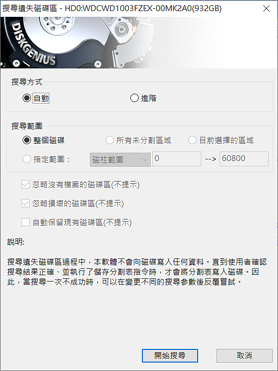Open the 磁柱範圍 dropdown list
Image resolution: width=278 pixels, height=371 pixels.
pos(120,159)
